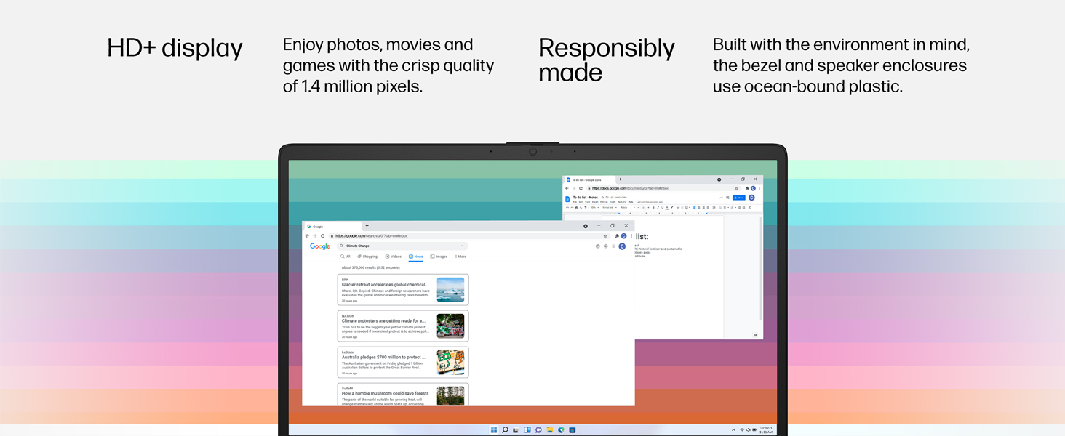1065x436 pixels.
Task: Open the zoom level dropdown in Docs
Action: click(x=594, y=207)
